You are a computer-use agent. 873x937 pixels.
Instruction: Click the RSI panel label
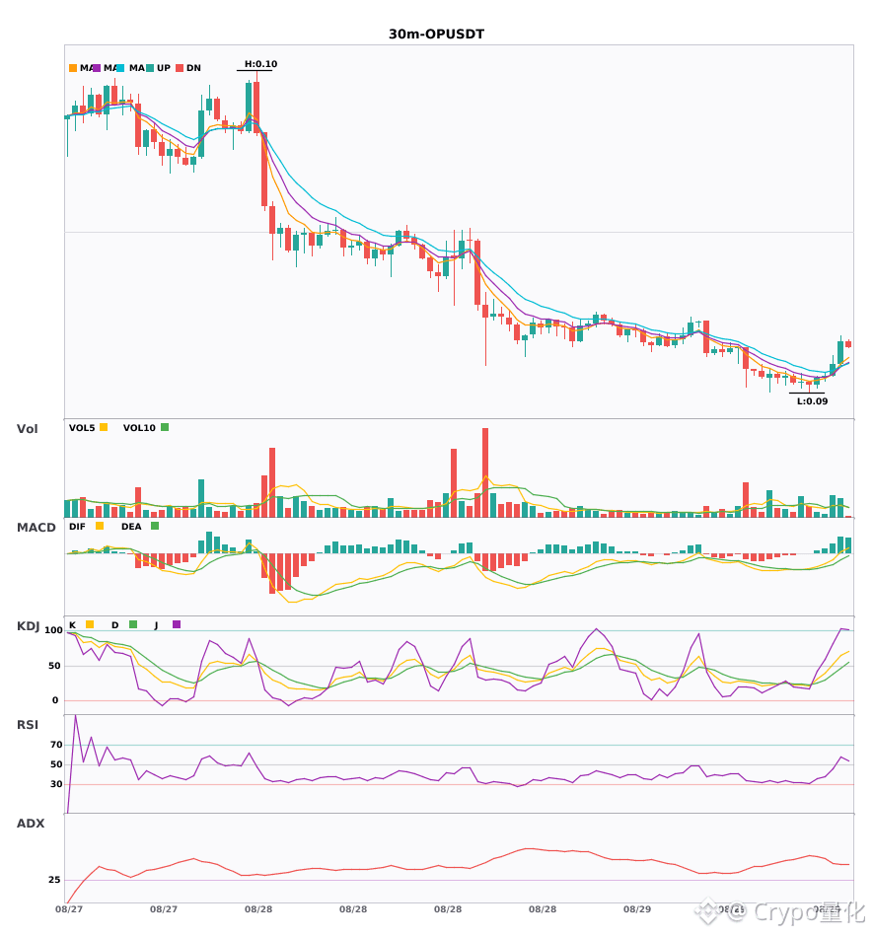pyautogui.click(x=28, y=724)
